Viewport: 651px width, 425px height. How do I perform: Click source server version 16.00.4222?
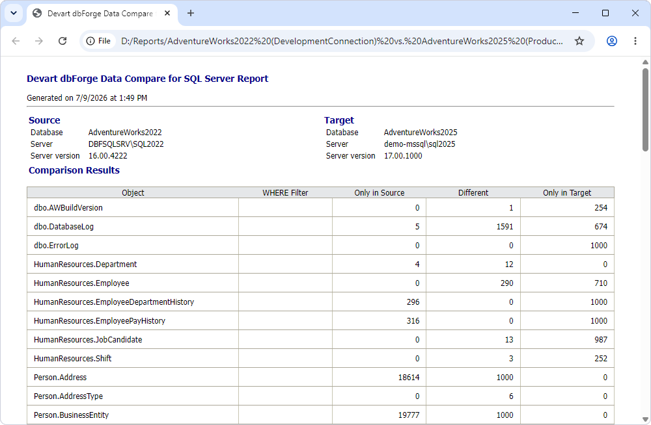point(108,156)
